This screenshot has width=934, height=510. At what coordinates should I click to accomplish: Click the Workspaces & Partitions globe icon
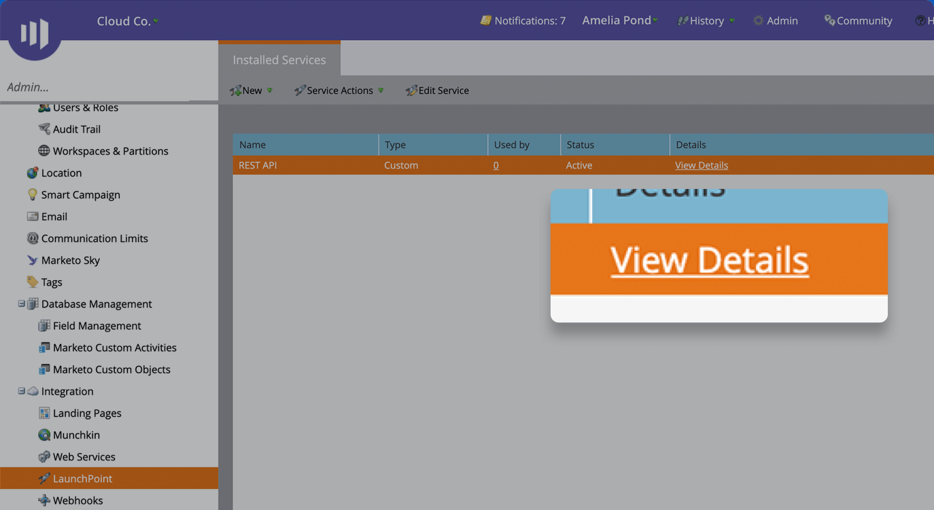(x=44, y=150)
